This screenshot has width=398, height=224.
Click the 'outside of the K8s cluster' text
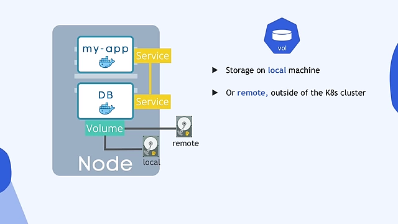pyautogui.click(x=318, y=93)
